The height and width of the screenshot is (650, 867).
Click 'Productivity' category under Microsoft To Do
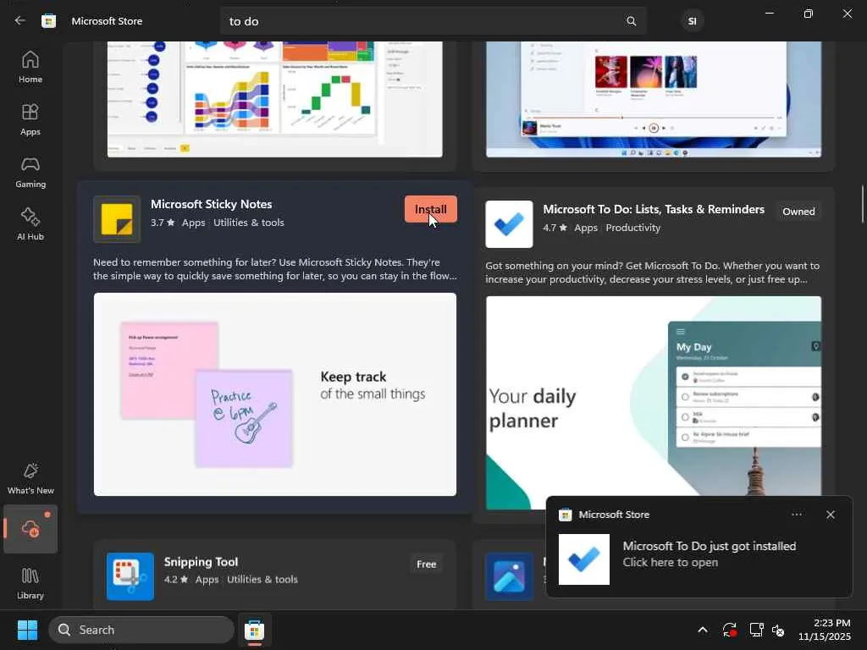(x=633, y=228)
